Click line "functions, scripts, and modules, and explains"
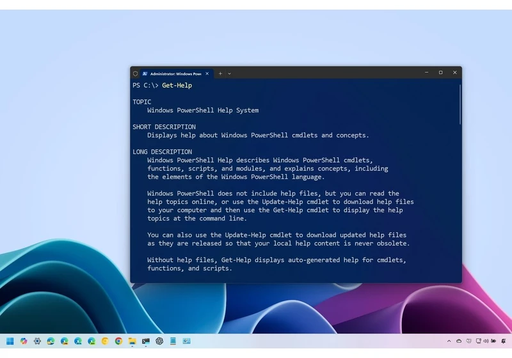This screenshot has height=358, width=512. [x=268, y=169]
